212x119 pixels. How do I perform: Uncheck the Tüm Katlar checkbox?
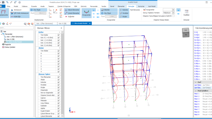[x=58, y=35]
